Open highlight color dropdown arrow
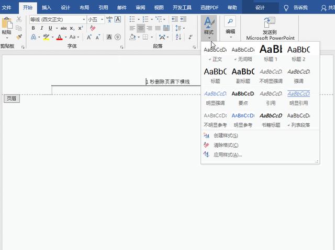335x250 pixels. click(52, 37)
